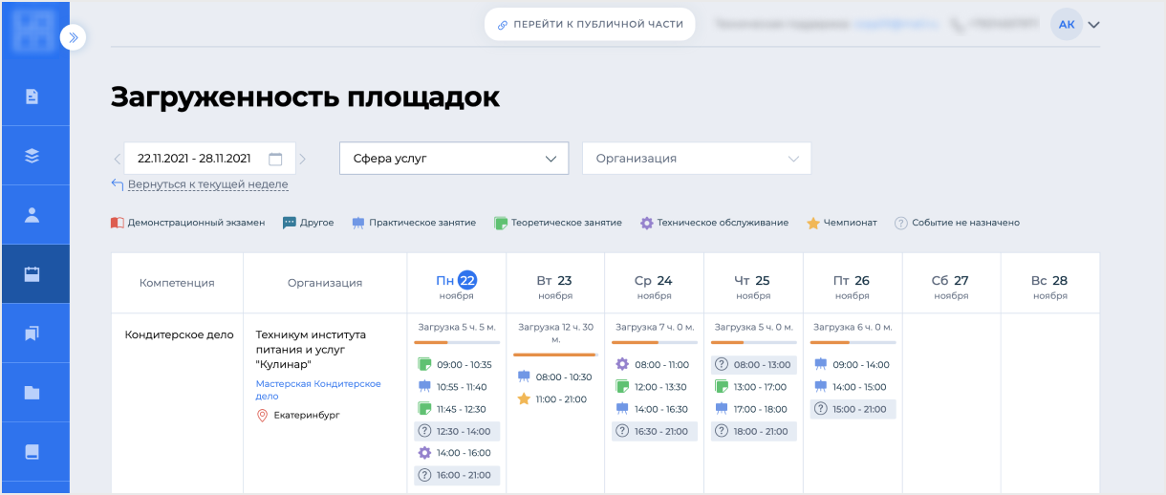
Task: Open the user profile icon in sidebar
Action: point(32,215)
